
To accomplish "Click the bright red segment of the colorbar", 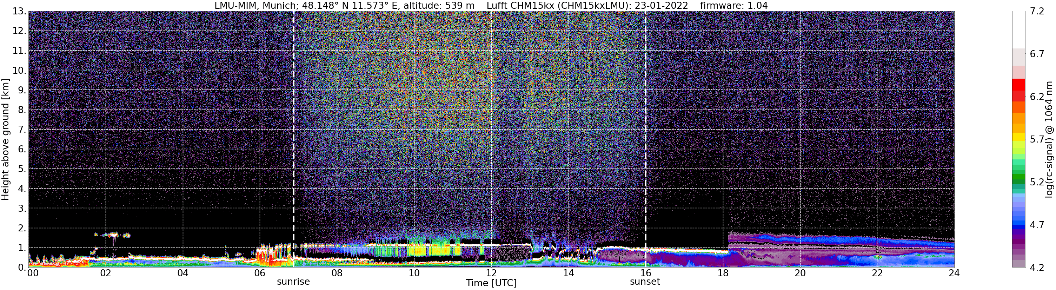I will 1019,85.
